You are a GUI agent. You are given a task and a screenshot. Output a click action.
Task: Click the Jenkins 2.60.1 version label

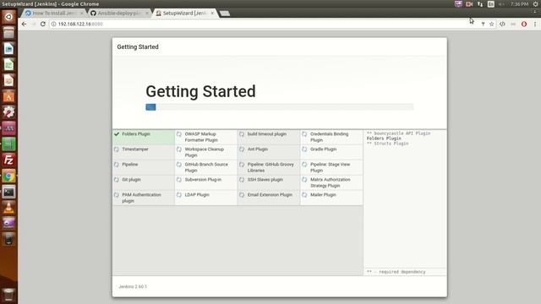point(133,286)
